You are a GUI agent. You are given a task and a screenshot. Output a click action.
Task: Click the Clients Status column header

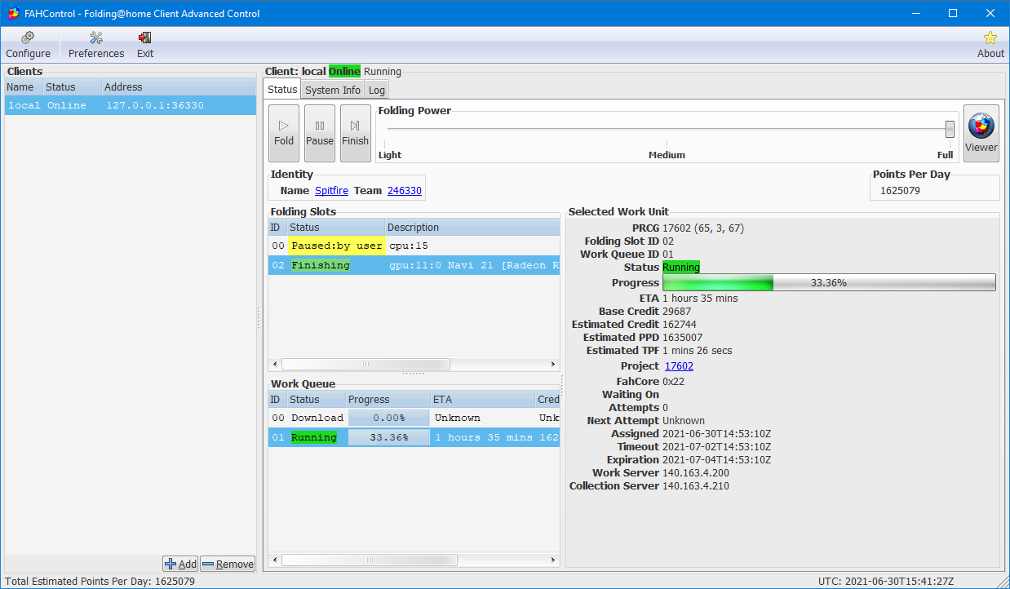tap(72, 87)
